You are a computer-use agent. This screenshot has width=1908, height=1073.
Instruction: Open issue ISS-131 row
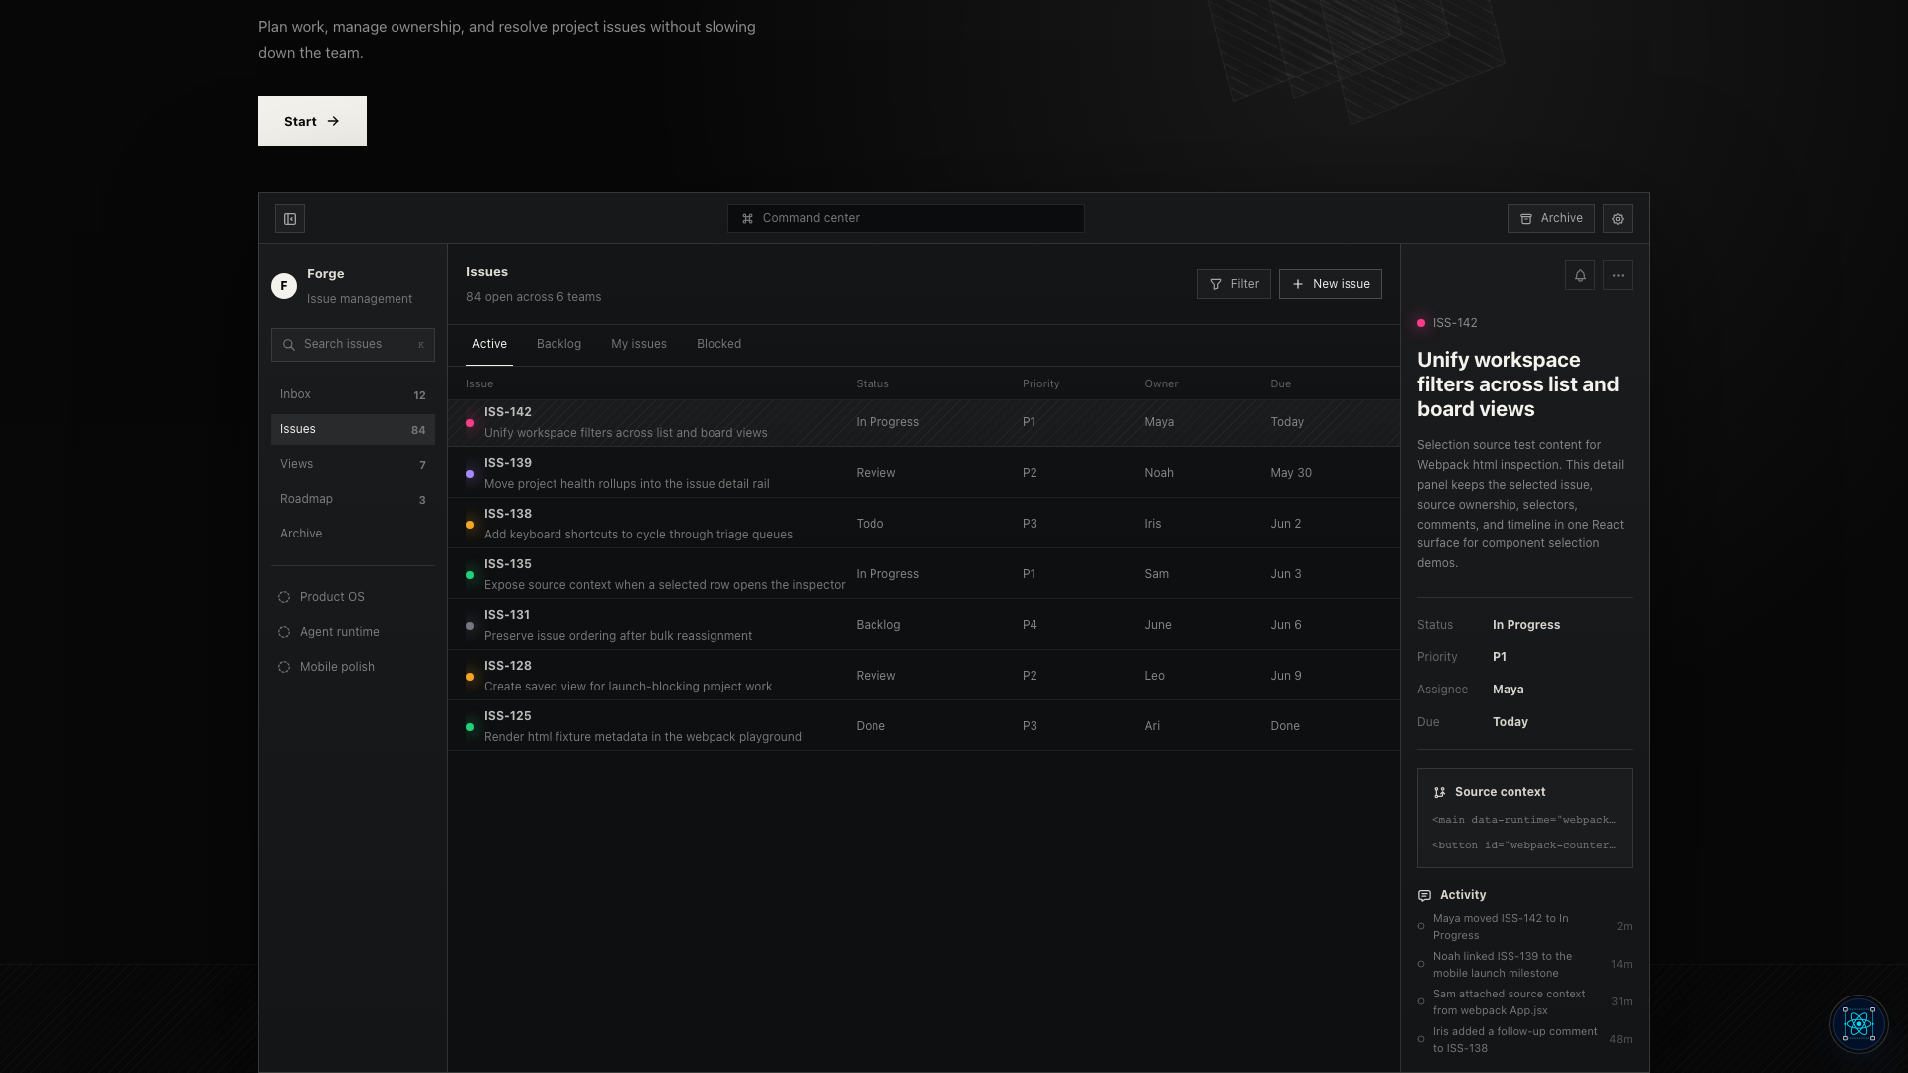click(x=924, y=625)
